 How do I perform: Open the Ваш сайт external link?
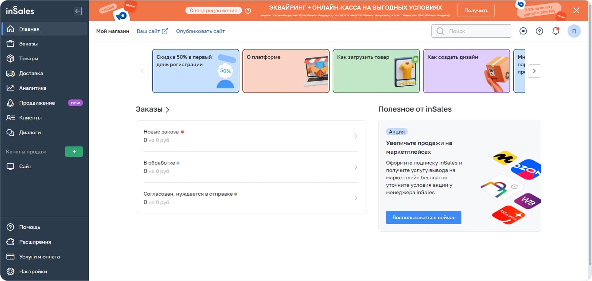pyautogui.click(x=152, y=31)
